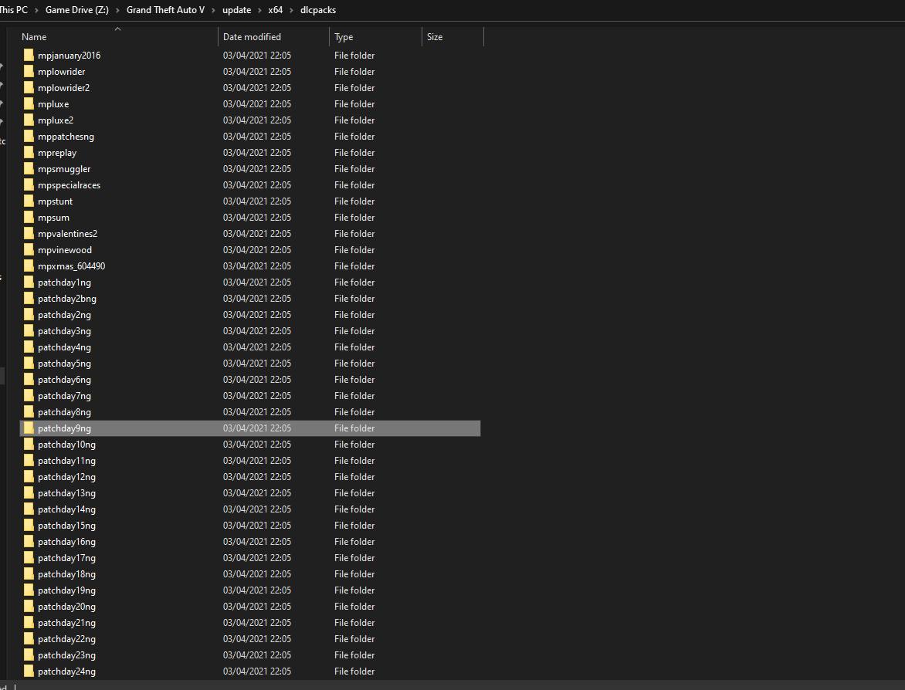The height and width of the screenshot is (690, 905).
Task: Sort list by Size column header
Action: coord(435,37)
